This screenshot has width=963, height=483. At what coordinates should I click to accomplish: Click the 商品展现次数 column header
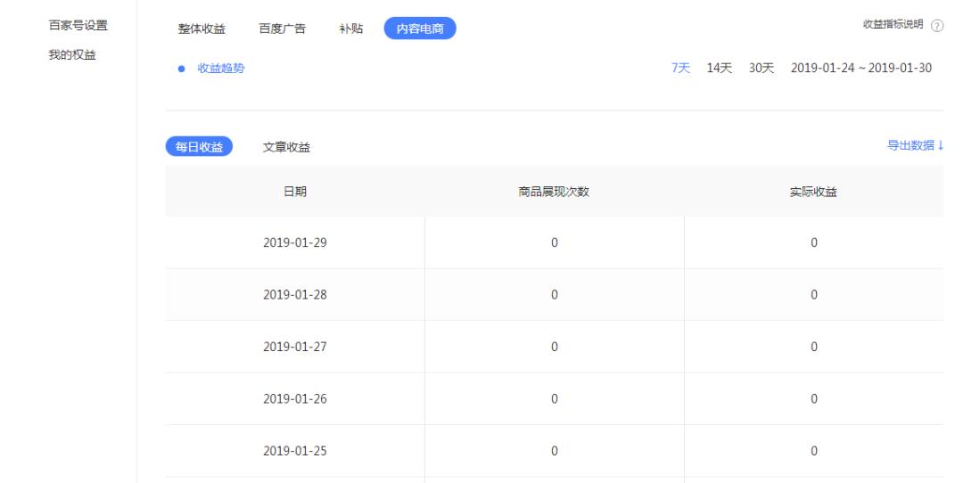click(x=554, y=192)
